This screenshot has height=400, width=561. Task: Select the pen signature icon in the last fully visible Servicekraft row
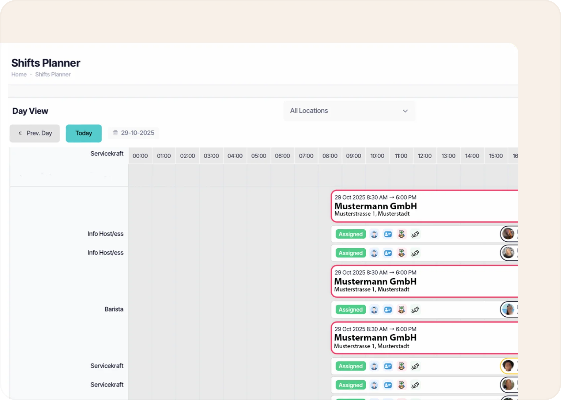pyautogui.click(x=415, y=385)
